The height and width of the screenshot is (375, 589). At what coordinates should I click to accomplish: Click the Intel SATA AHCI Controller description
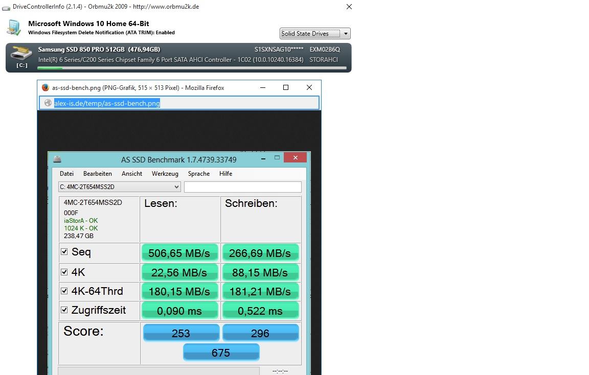coord(171,60)
